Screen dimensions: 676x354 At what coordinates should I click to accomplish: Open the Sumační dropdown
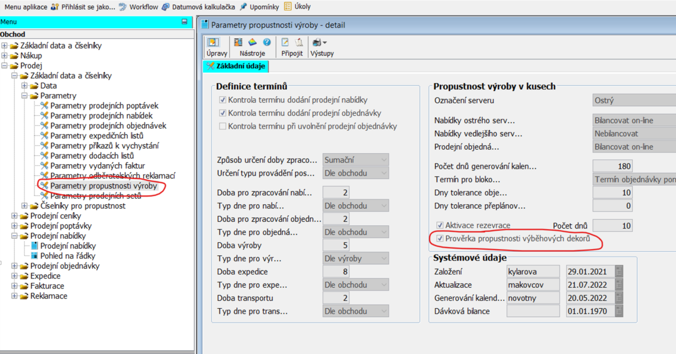[x=355, y=159]
